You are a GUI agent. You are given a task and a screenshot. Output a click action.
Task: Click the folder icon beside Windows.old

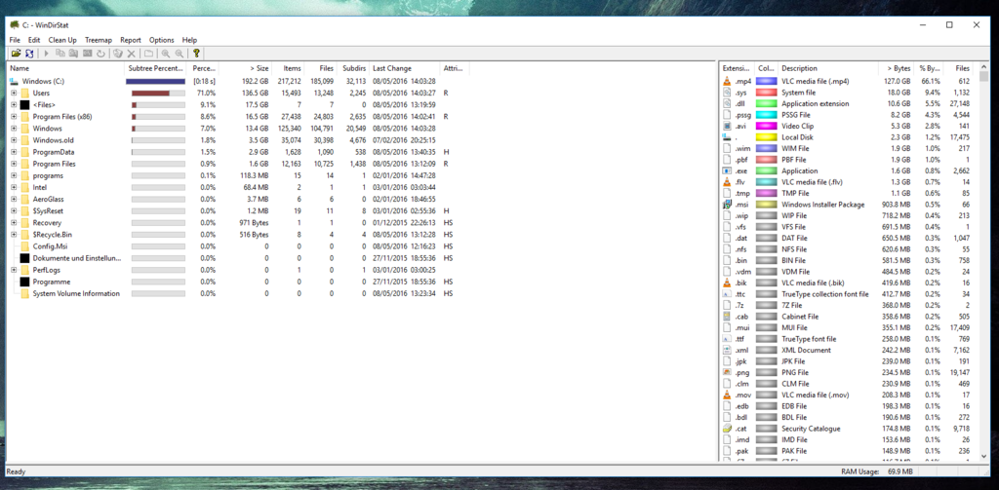pos(24,140)
